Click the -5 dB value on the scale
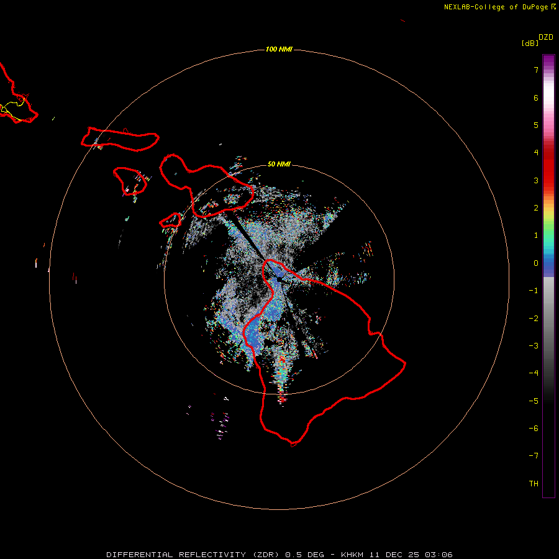 (x=534, y=401)
